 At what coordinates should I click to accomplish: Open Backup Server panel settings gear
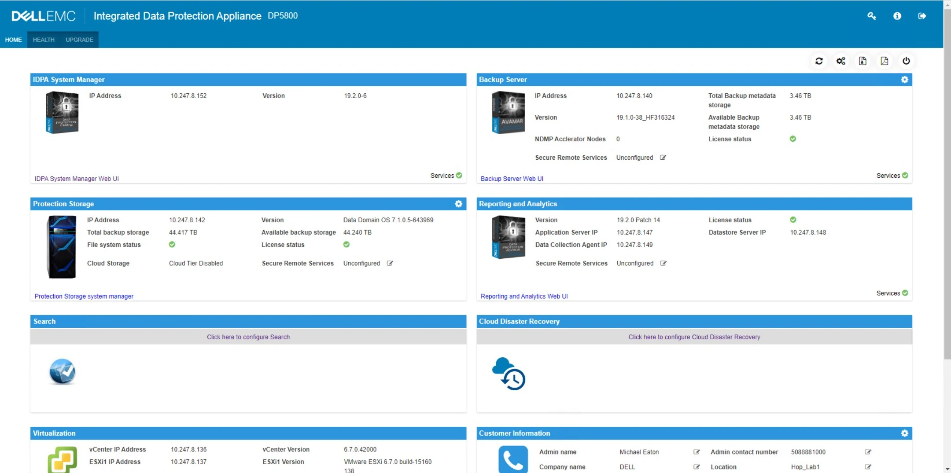905,80
